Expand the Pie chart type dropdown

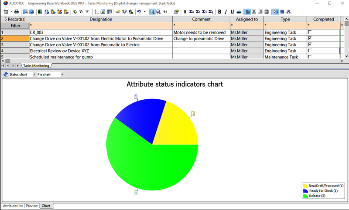pyautogui.click(x=62, y=75)
